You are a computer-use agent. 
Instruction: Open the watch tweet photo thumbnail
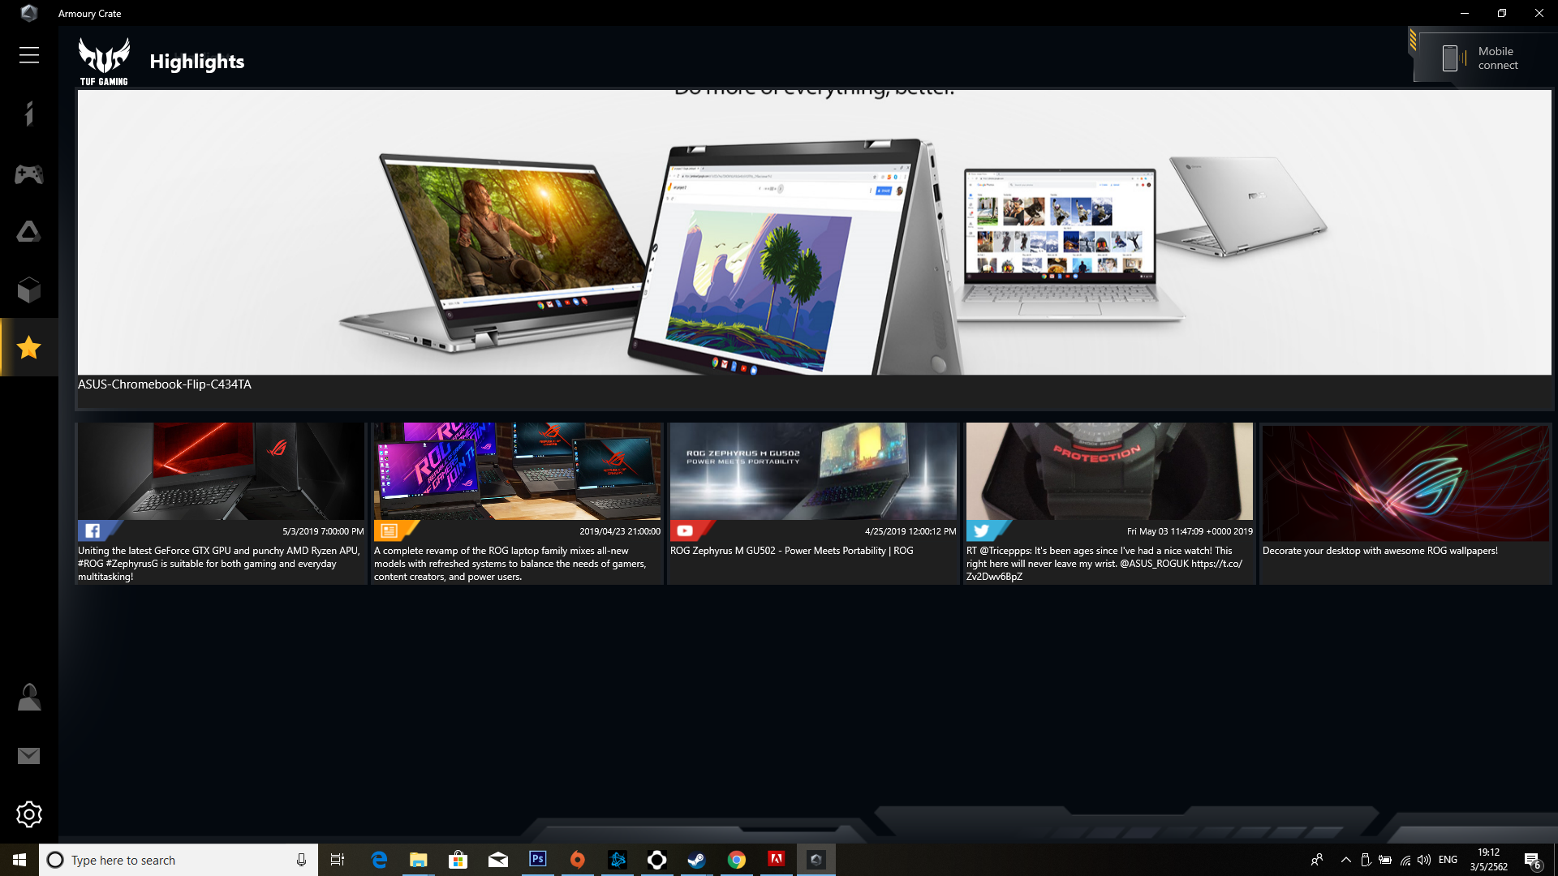tap(1109, 471)
